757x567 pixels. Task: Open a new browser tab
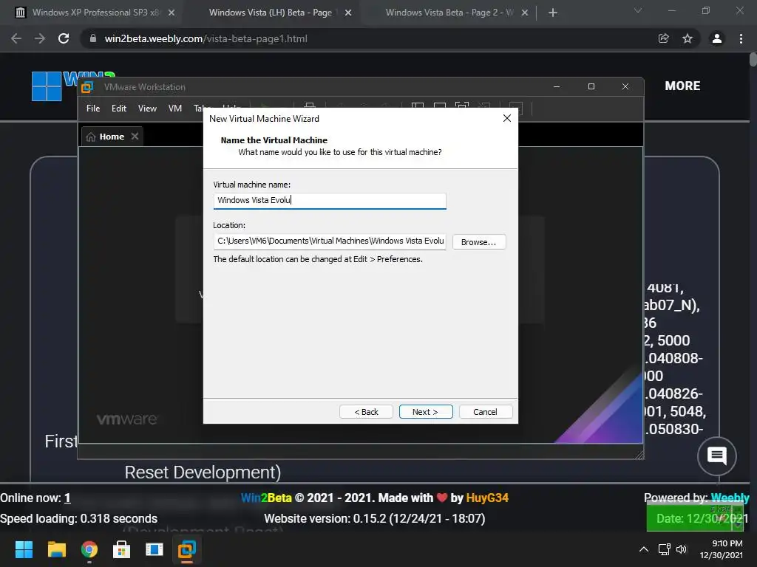click(x=553, y=13)
